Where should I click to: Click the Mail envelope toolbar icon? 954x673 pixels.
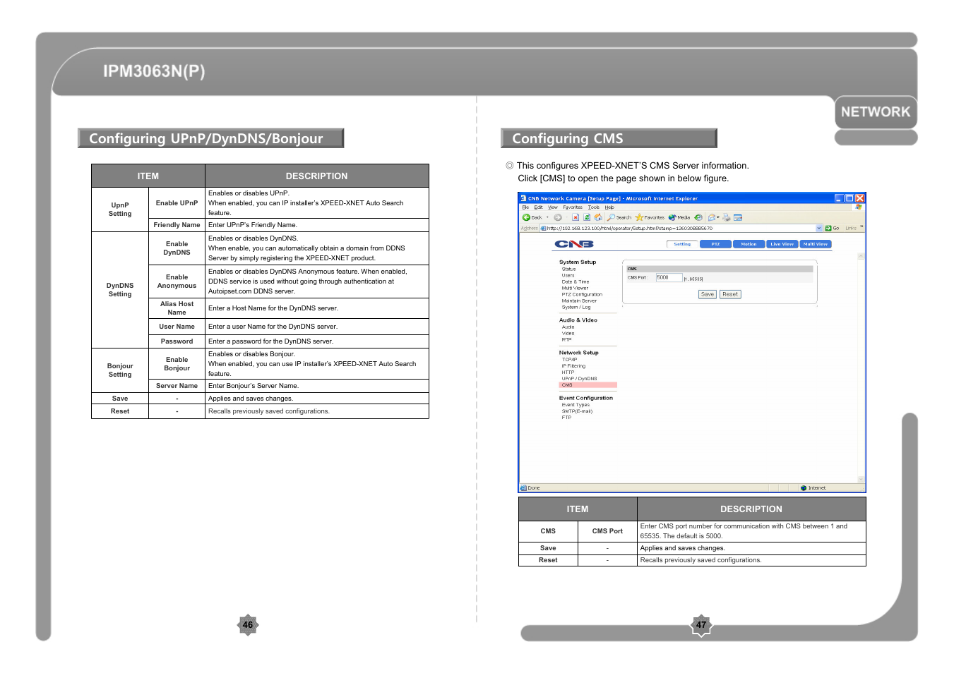(x=712, y=217)
